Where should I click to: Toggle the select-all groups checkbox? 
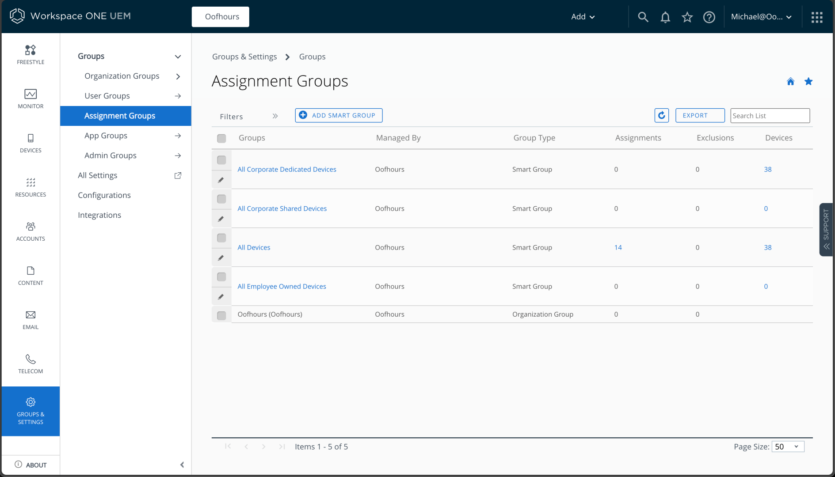[221, 138]
